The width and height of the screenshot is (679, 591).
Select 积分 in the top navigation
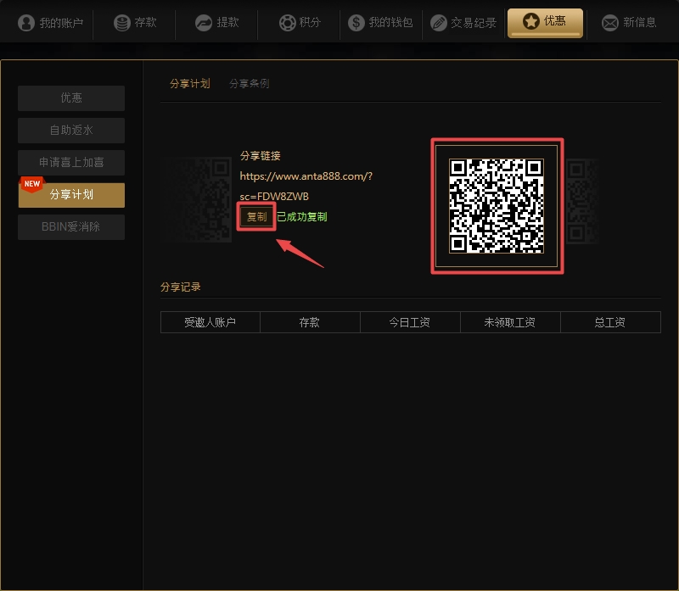click(300, 23)
